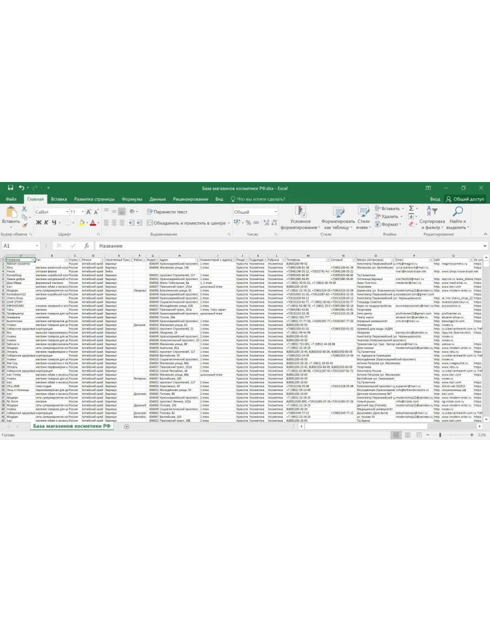The height and width of the screenshot is (622, 490).
Task: Click Форматировать как таблицу
Action: pyautogui.click(x=338, y=218)
